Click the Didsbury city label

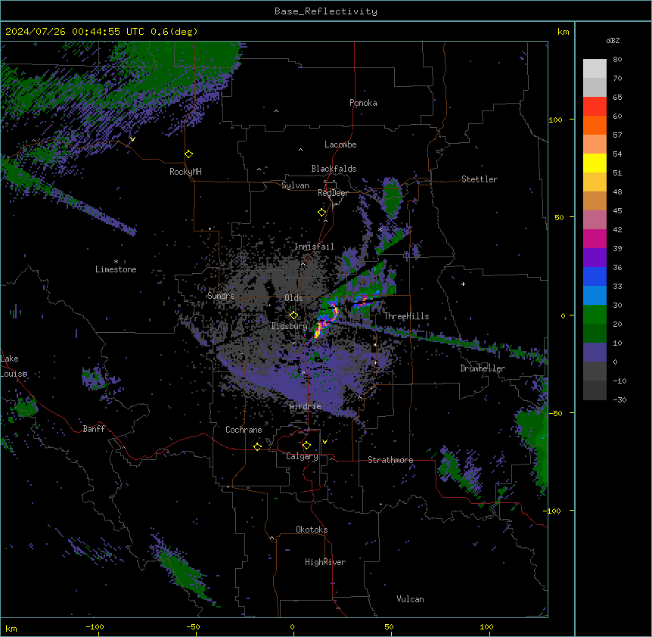[x=289, y=326]
